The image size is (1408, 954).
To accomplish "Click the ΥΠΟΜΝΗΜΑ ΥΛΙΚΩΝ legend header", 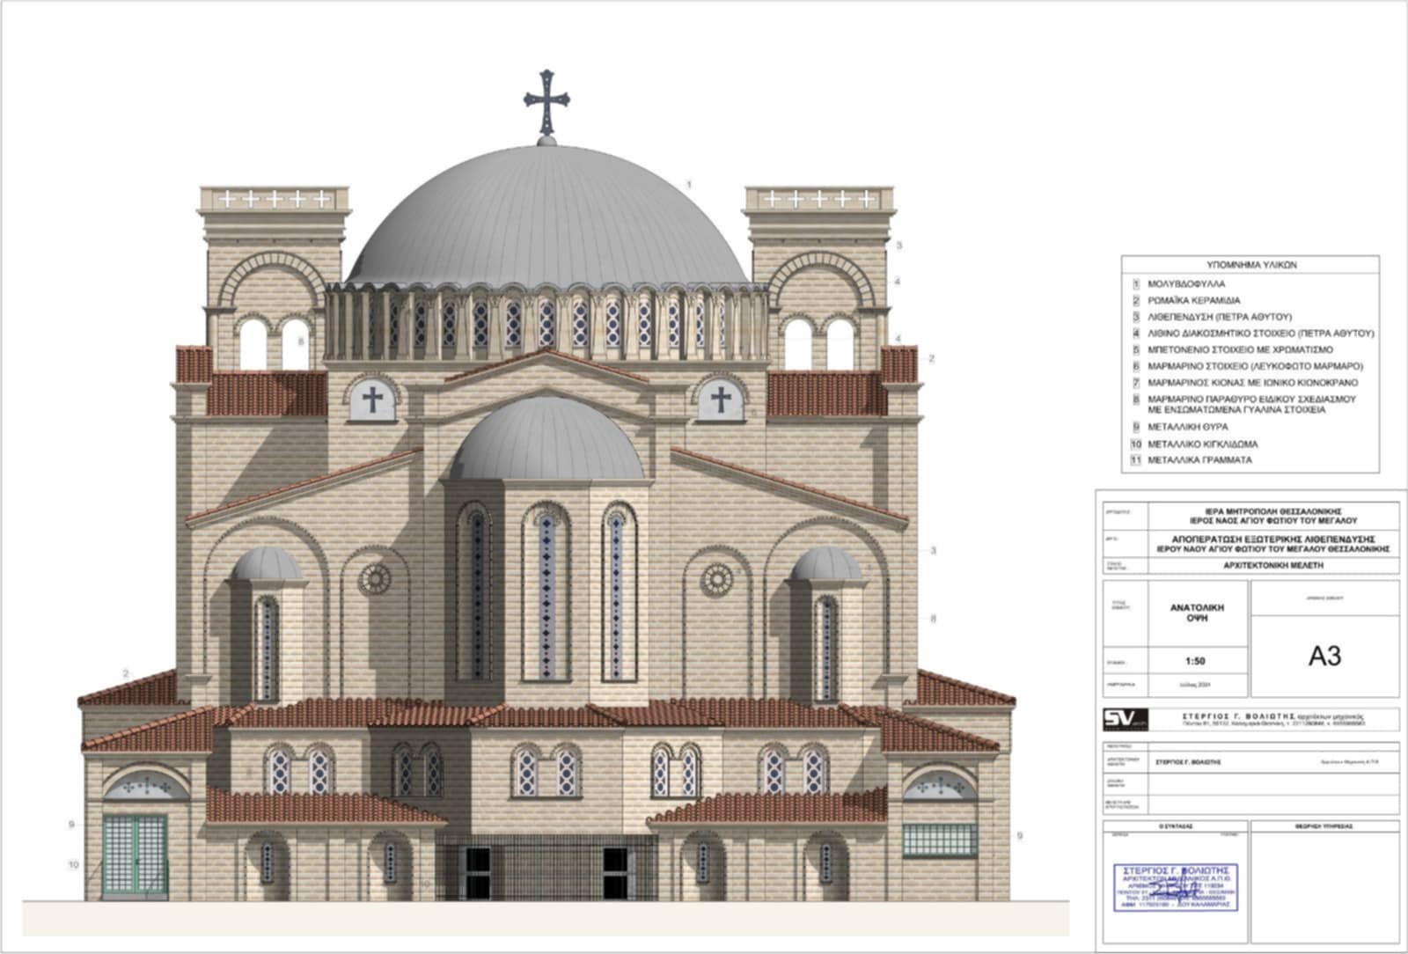I will coord(1250,265).
